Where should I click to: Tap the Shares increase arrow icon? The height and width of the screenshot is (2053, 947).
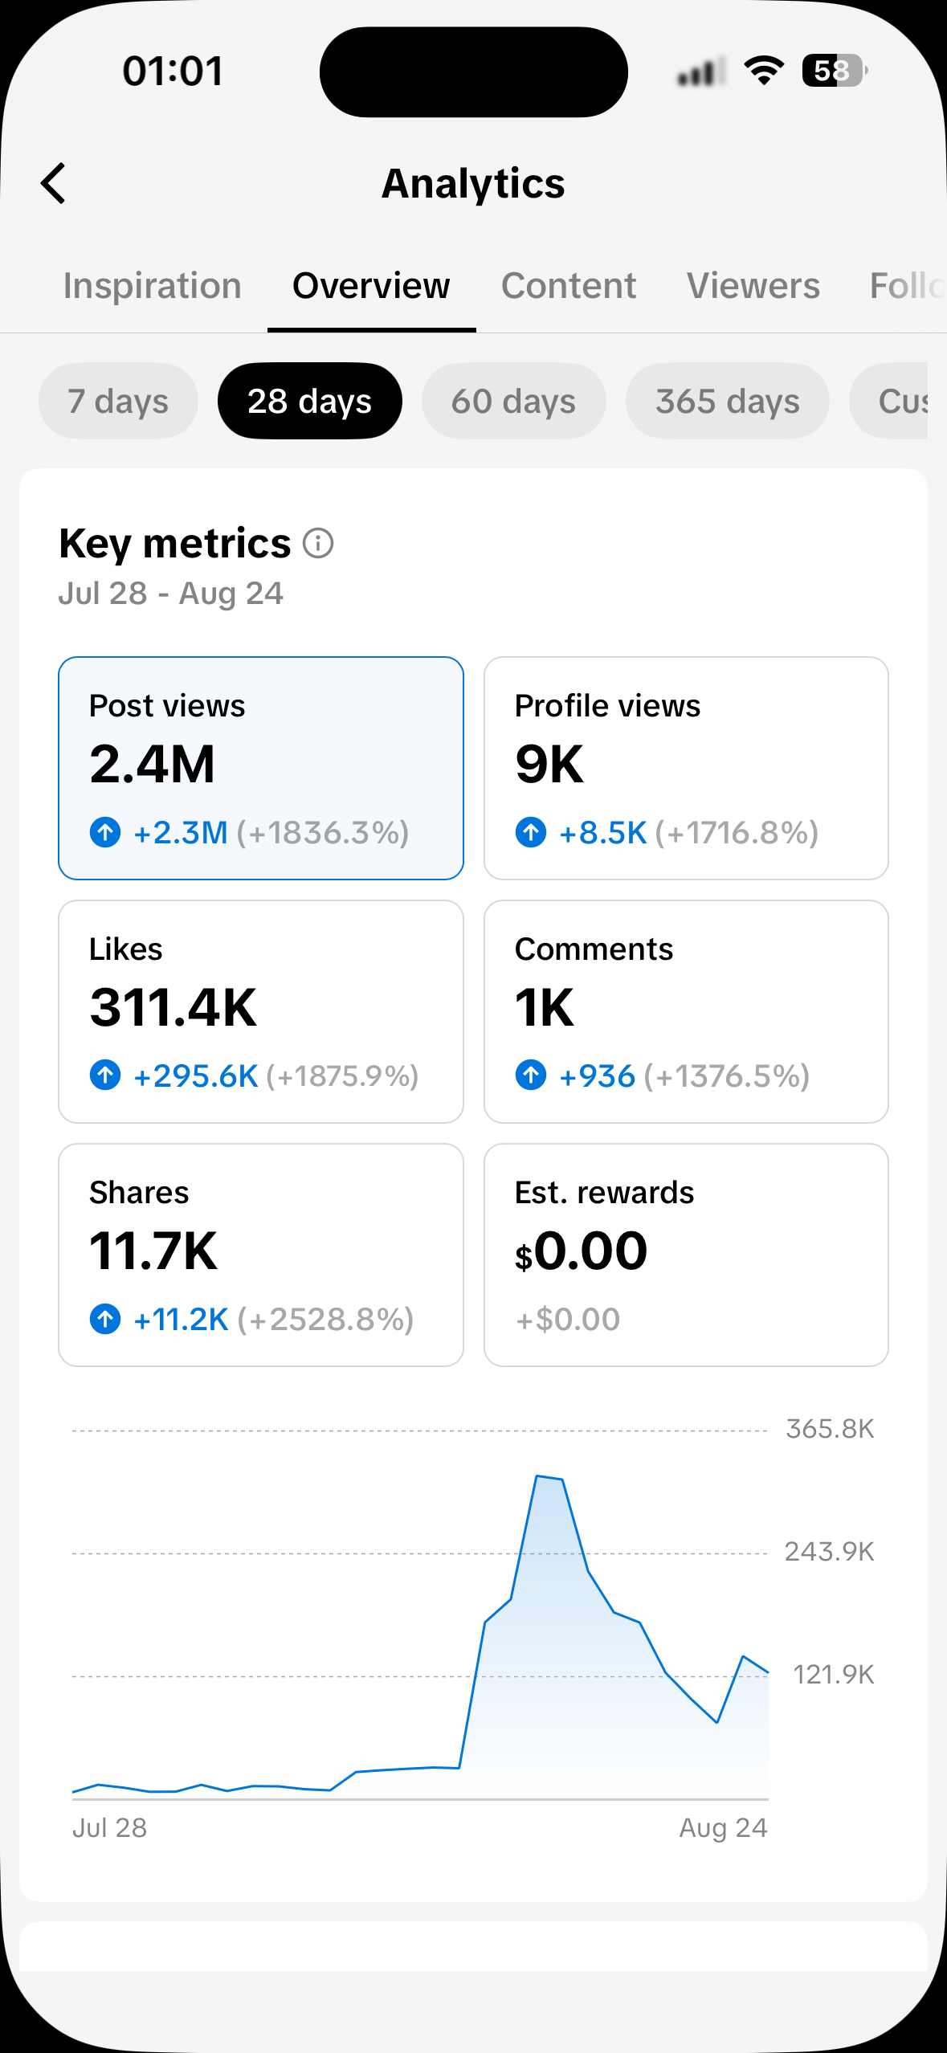coord(105,1319)
